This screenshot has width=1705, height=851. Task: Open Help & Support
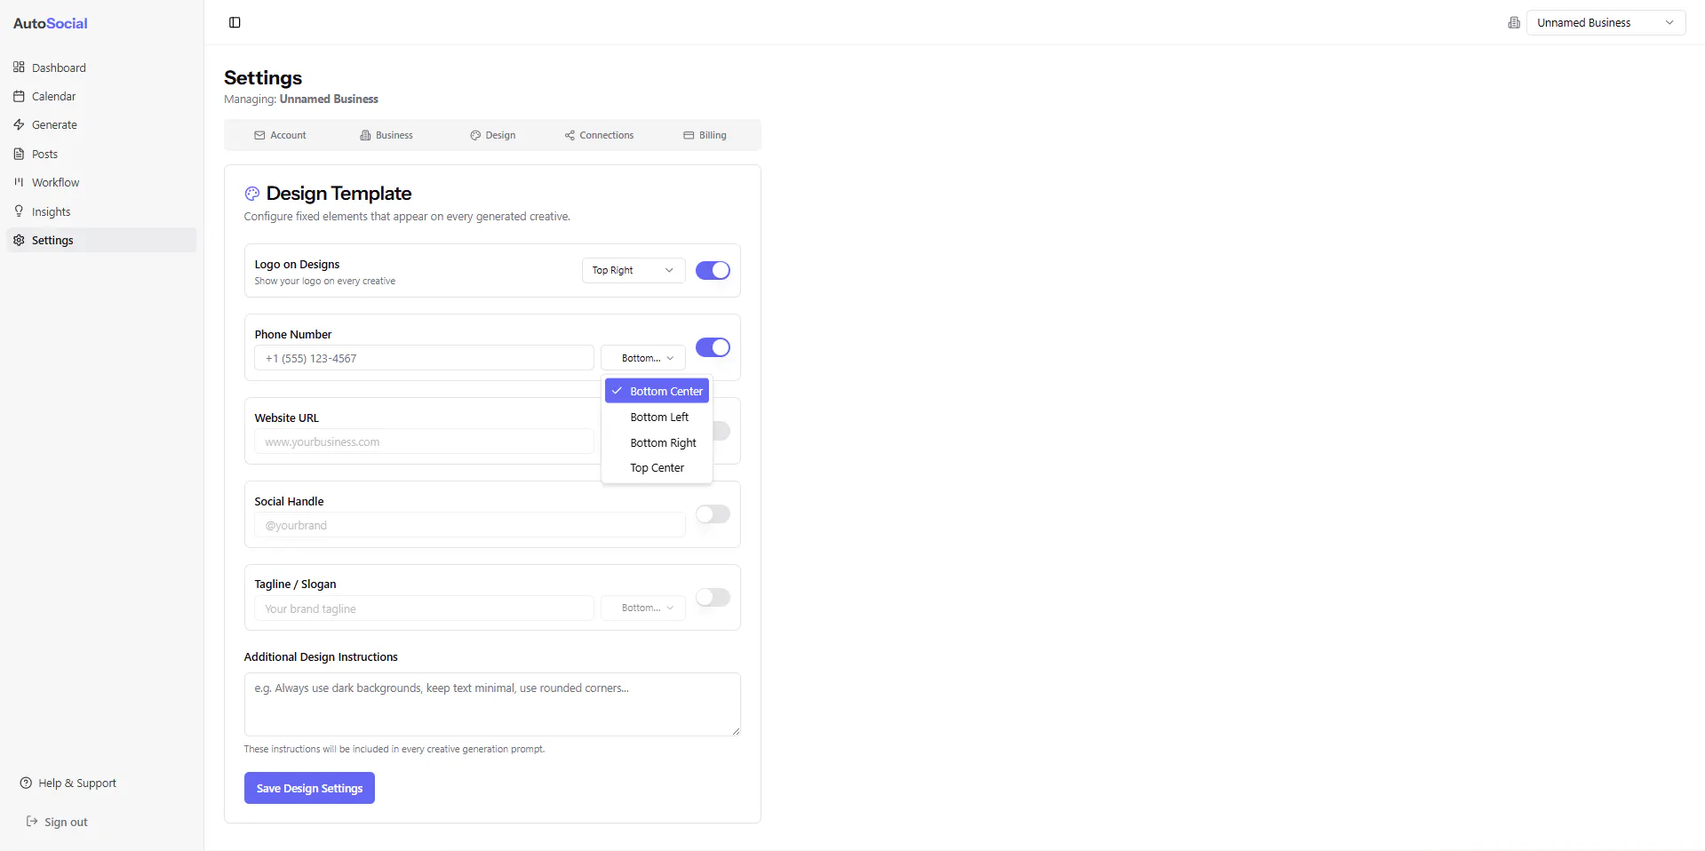pos(68,783)
